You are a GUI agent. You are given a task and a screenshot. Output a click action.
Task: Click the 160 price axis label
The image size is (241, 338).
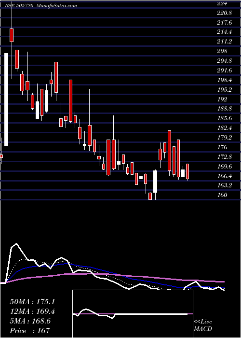coord(222,195)
